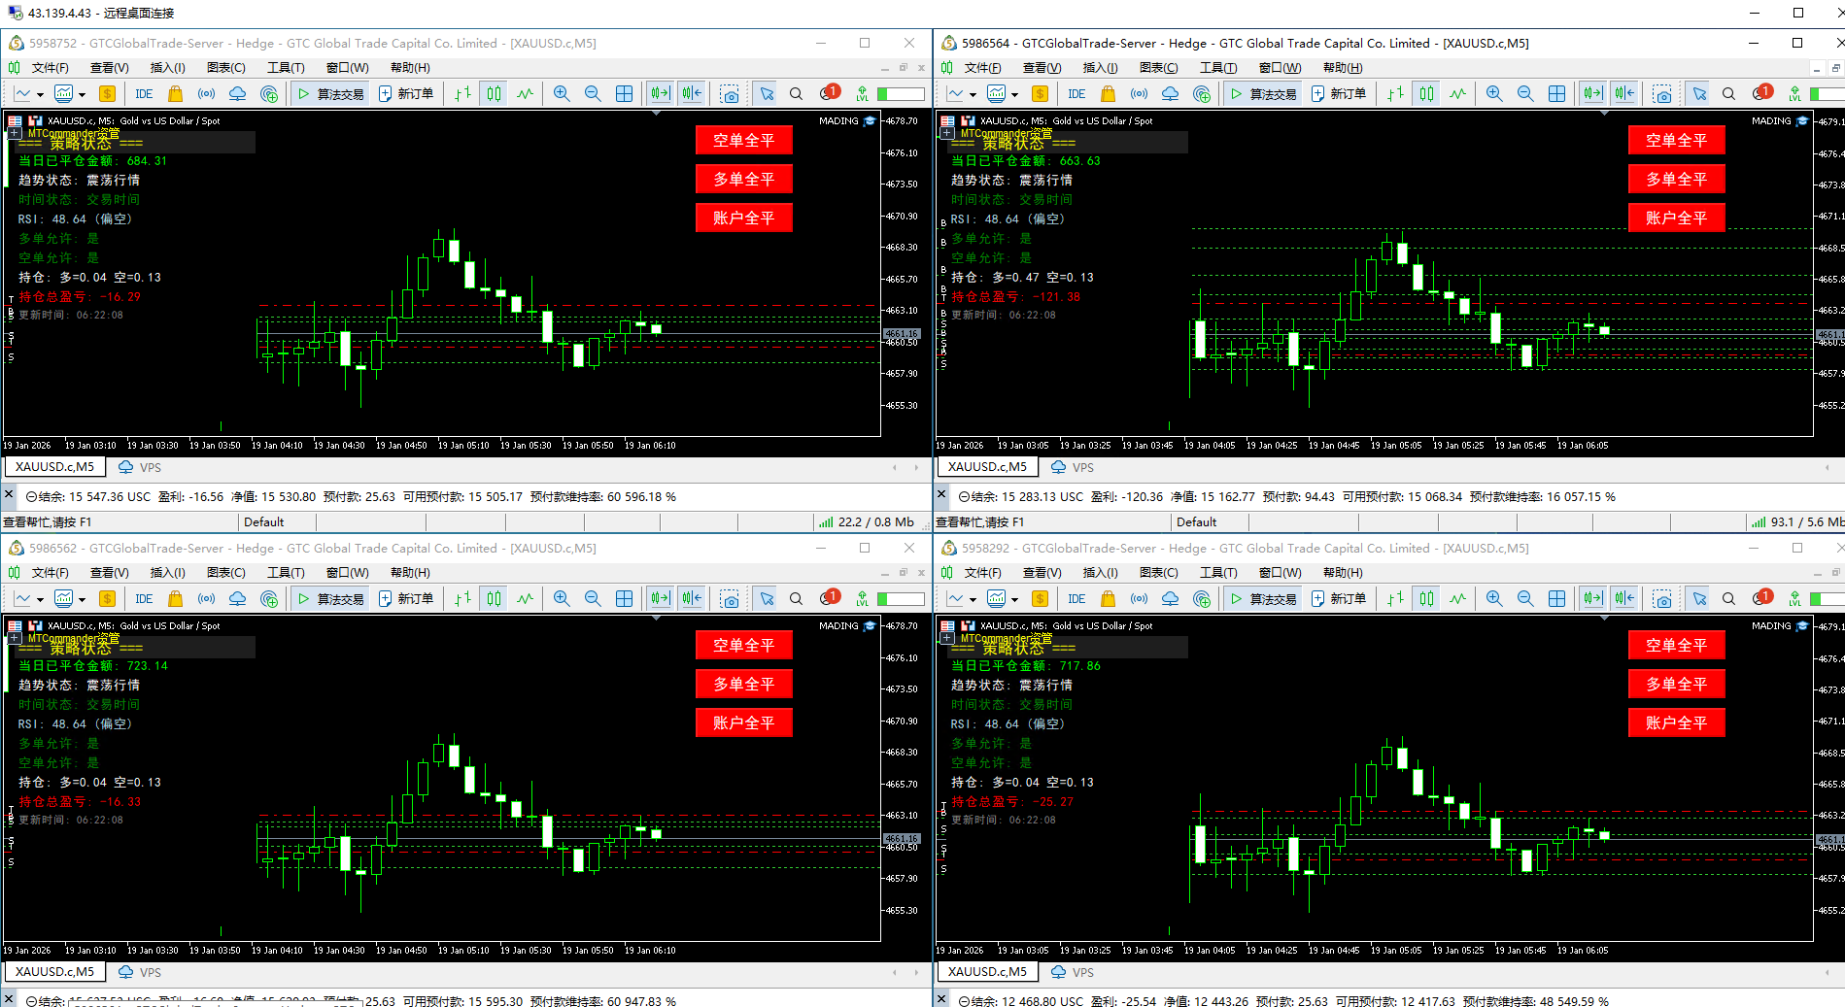
Task: Zoom out on the chart in window 5958752
Action: tap(593, 94)
